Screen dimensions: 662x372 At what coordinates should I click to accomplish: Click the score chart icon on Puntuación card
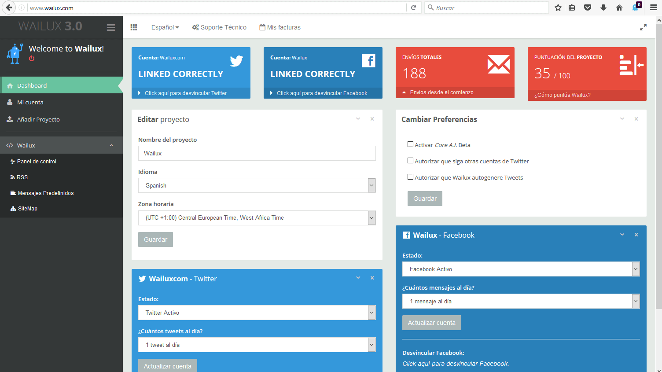coord(632,65)
